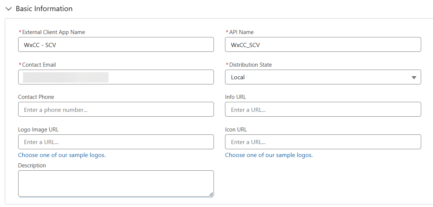433x207 pixels.
Task: Click the Contact Email input field
Action: coord(116,77)
